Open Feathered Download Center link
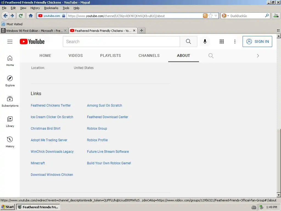 click(108, 117)
